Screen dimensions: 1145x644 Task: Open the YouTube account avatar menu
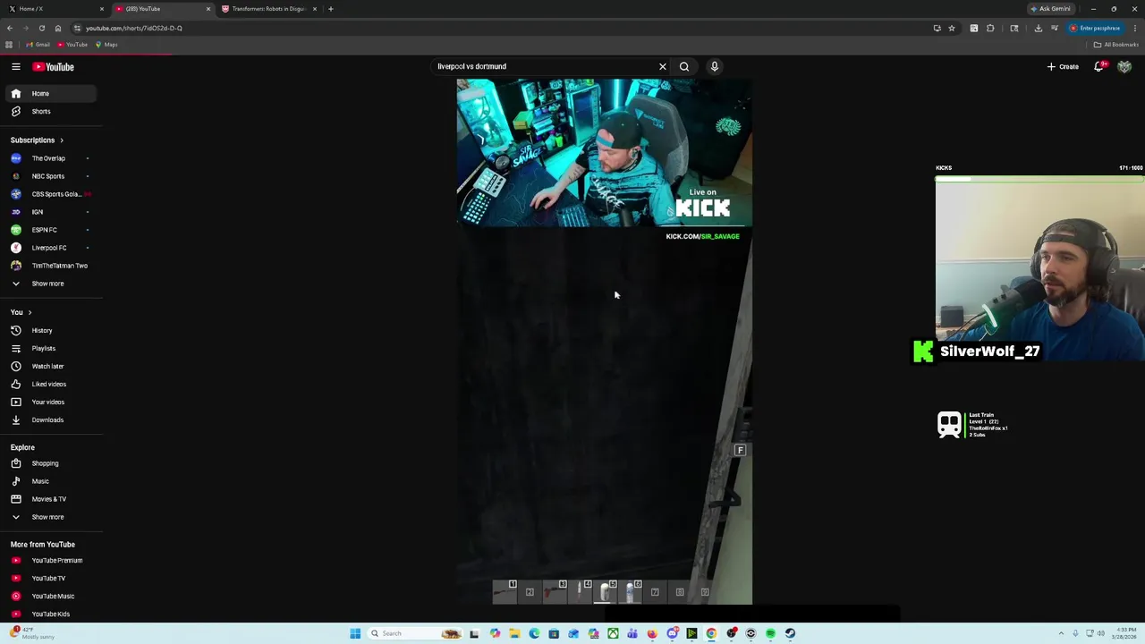click(x=1124, y=66)
